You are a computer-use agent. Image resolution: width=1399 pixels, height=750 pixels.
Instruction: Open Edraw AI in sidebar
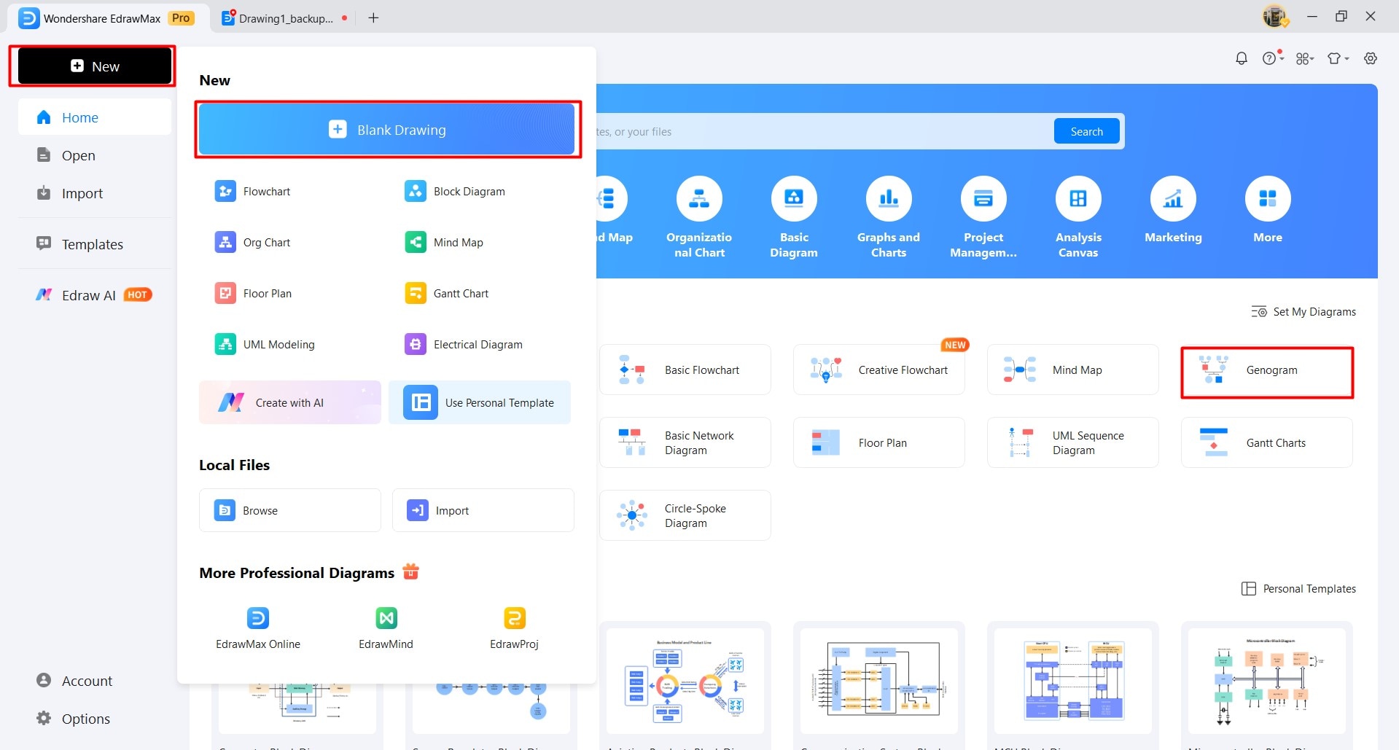pos(95,295)
